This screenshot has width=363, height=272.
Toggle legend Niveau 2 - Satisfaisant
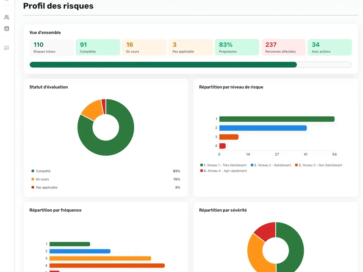271,165
